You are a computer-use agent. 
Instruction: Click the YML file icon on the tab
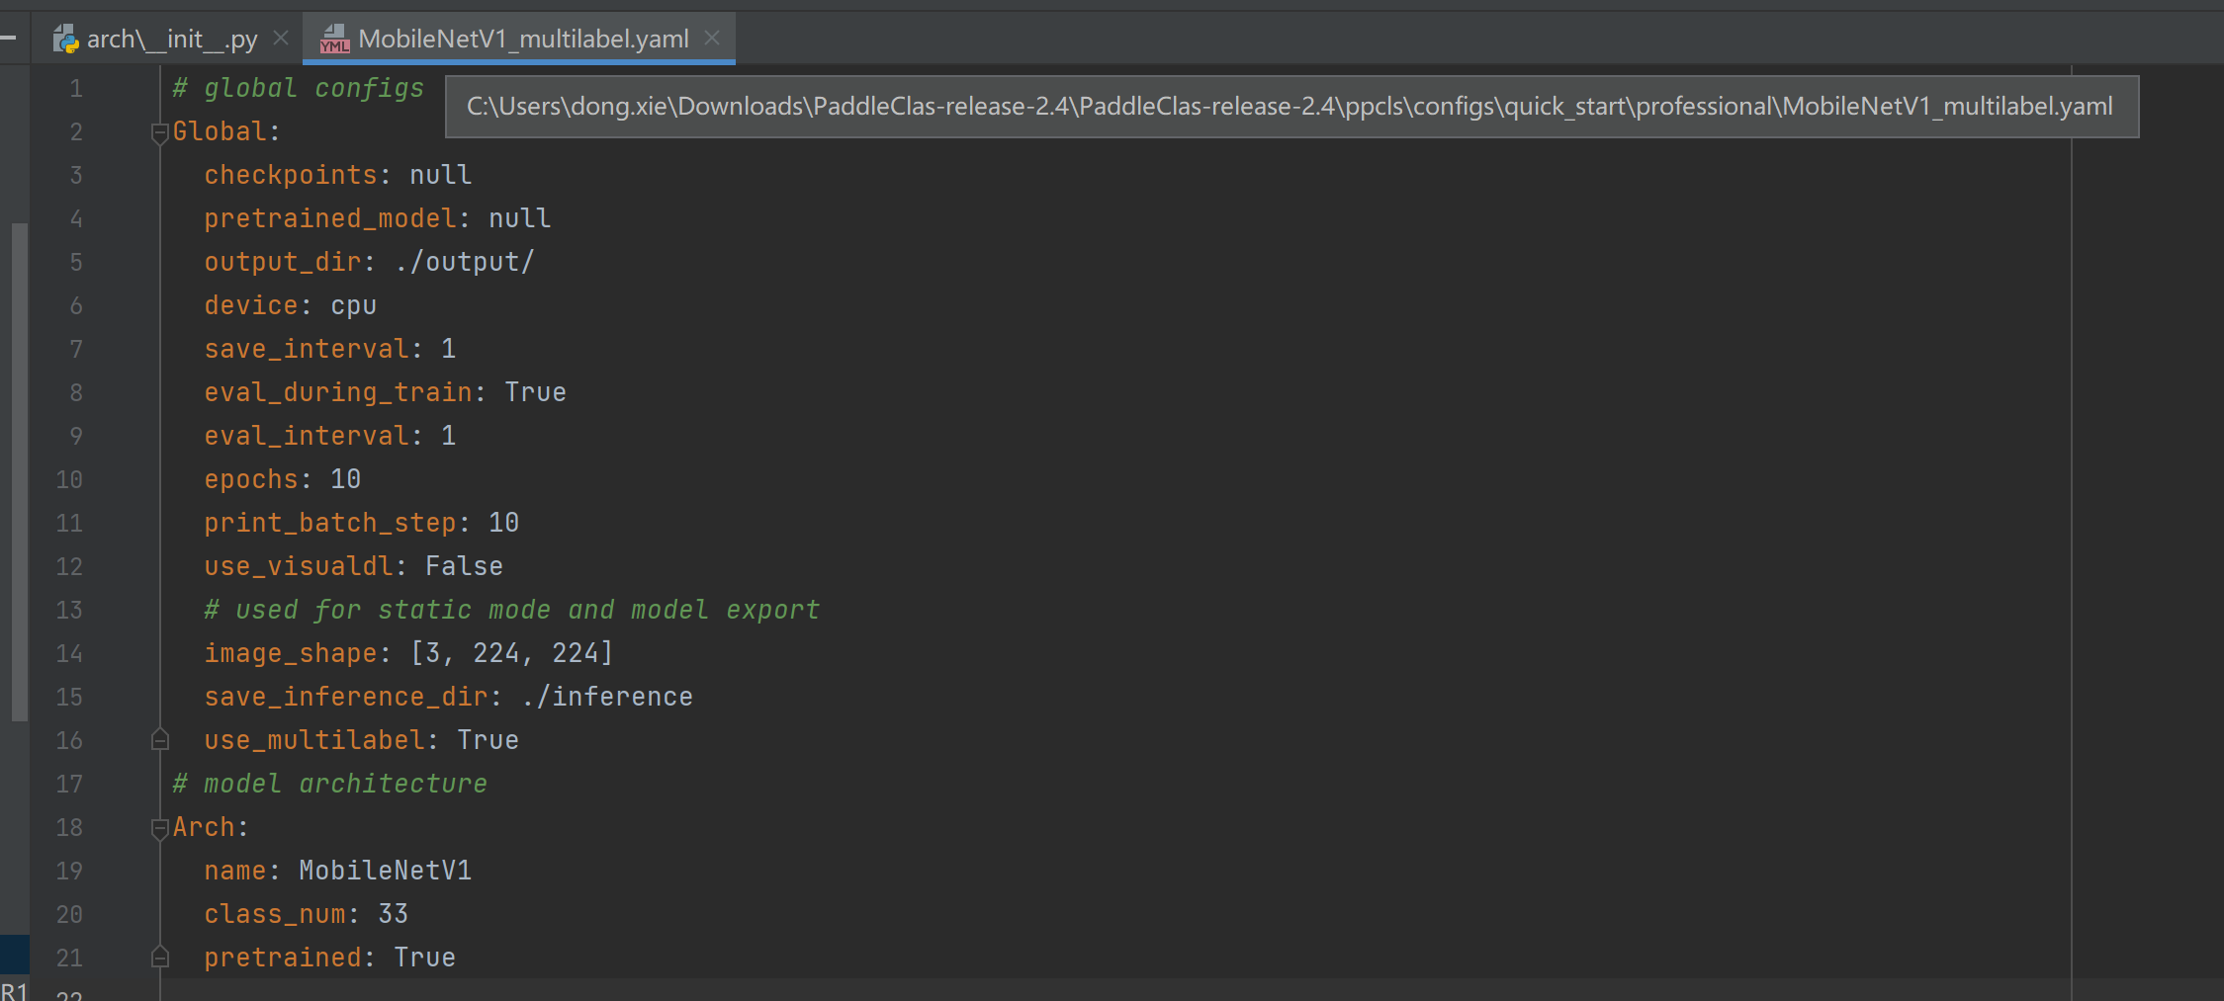coord(335,40)
